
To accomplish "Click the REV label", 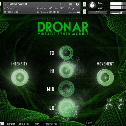I will 109,100.
